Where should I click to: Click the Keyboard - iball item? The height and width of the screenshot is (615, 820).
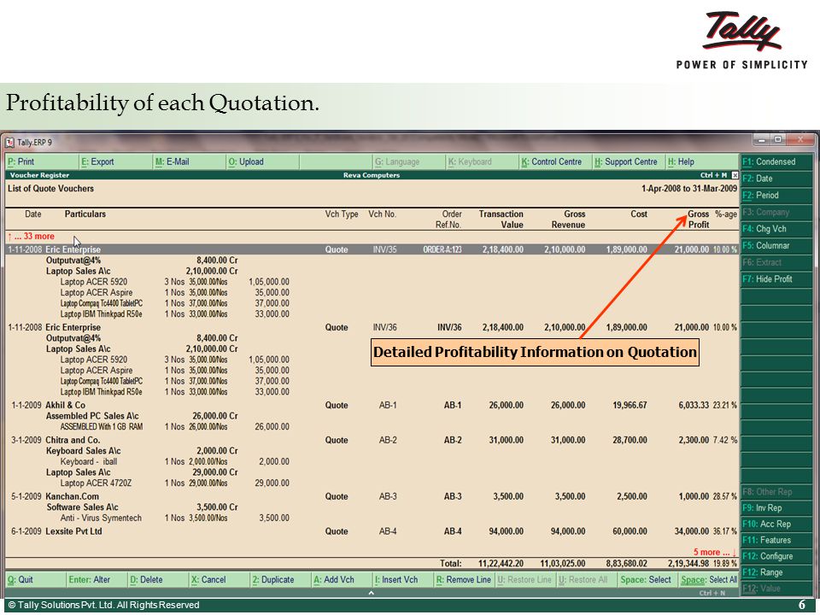point(88,462)
